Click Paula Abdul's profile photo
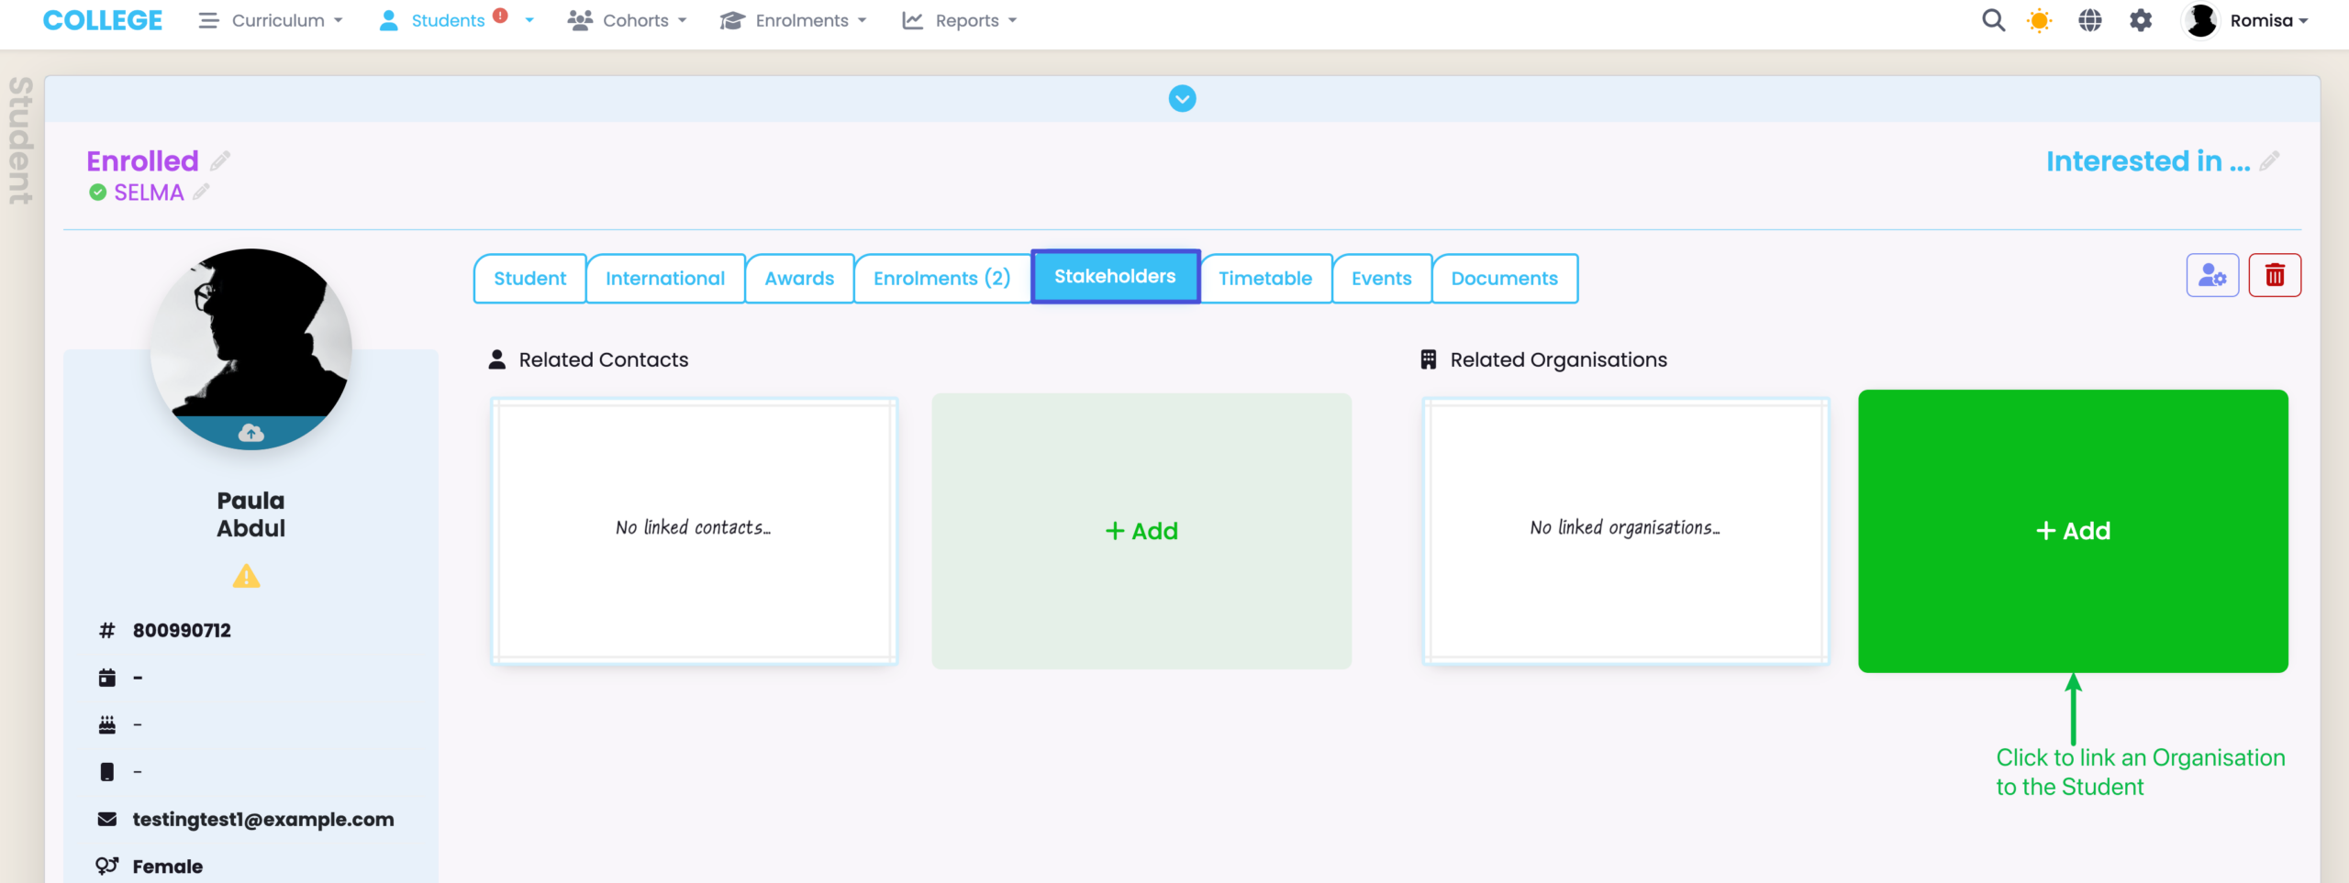Screen dimensions: 2349x883 coord(250,339)
